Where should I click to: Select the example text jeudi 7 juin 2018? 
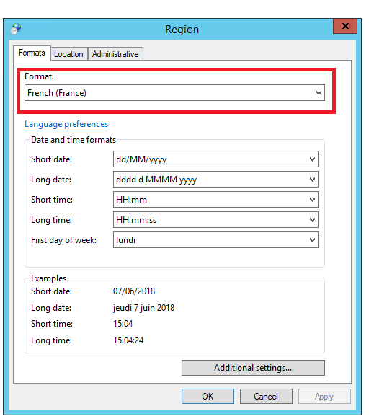(143, 308)
